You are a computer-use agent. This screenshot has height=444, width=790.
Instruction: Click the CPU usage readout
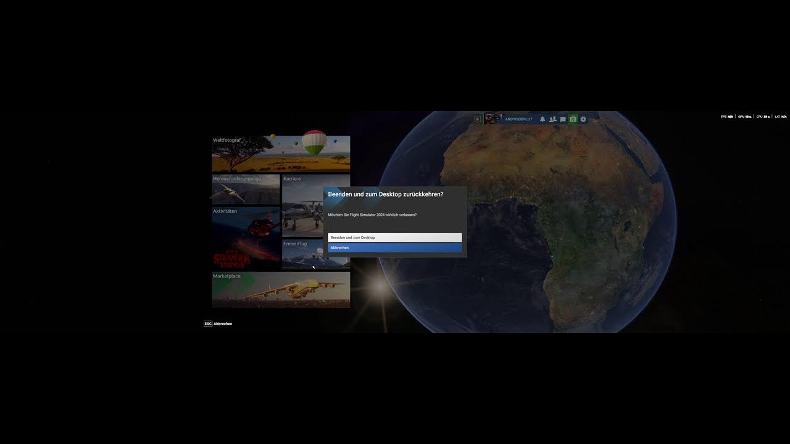point(763,117)
